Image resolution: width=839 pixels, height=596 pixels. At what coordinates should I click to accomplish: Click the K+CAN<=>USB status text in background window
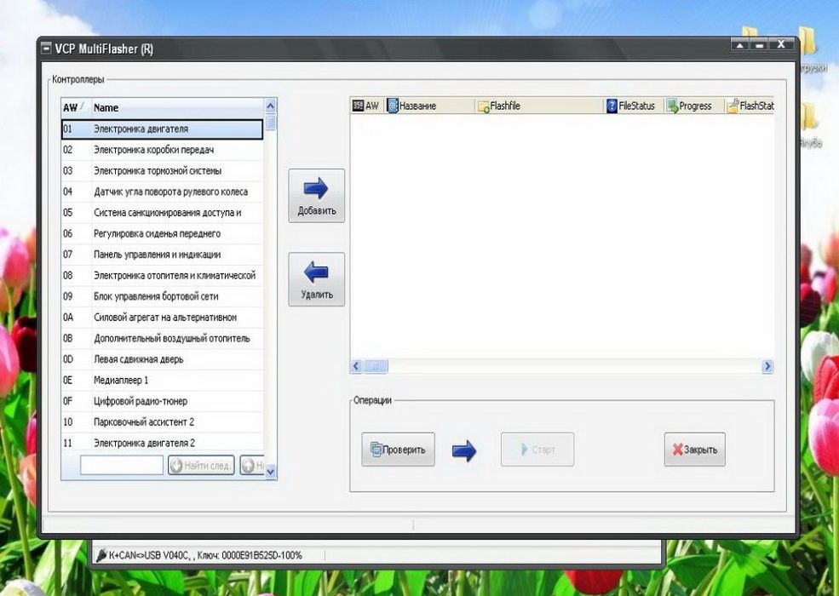[x=205, y=555]
